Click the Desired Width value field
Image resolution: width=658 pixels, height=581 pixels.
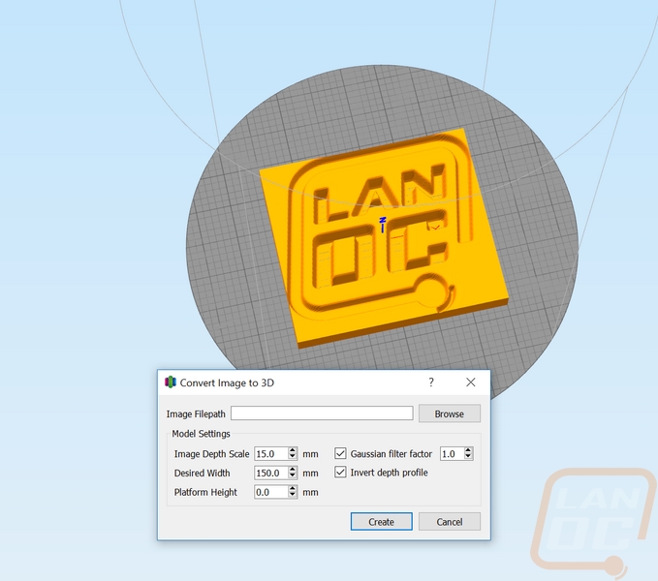(270, 473)
